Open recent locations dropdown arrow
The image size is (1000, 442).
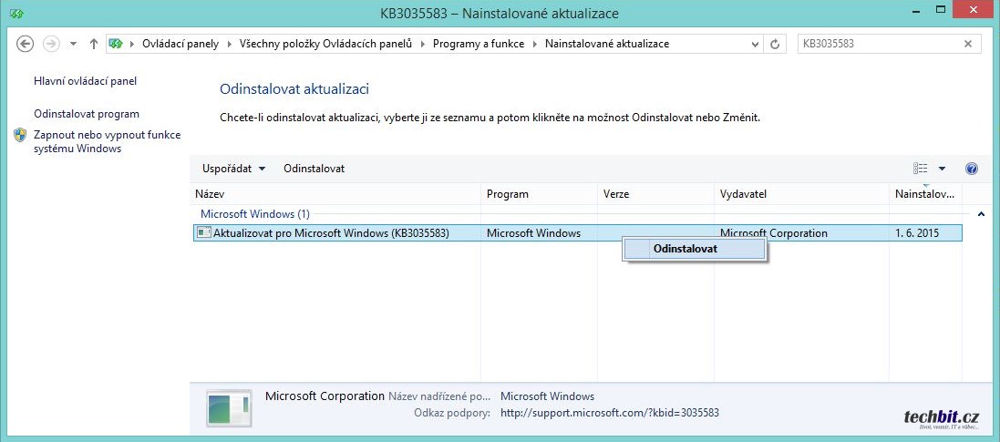click(73, 44)
